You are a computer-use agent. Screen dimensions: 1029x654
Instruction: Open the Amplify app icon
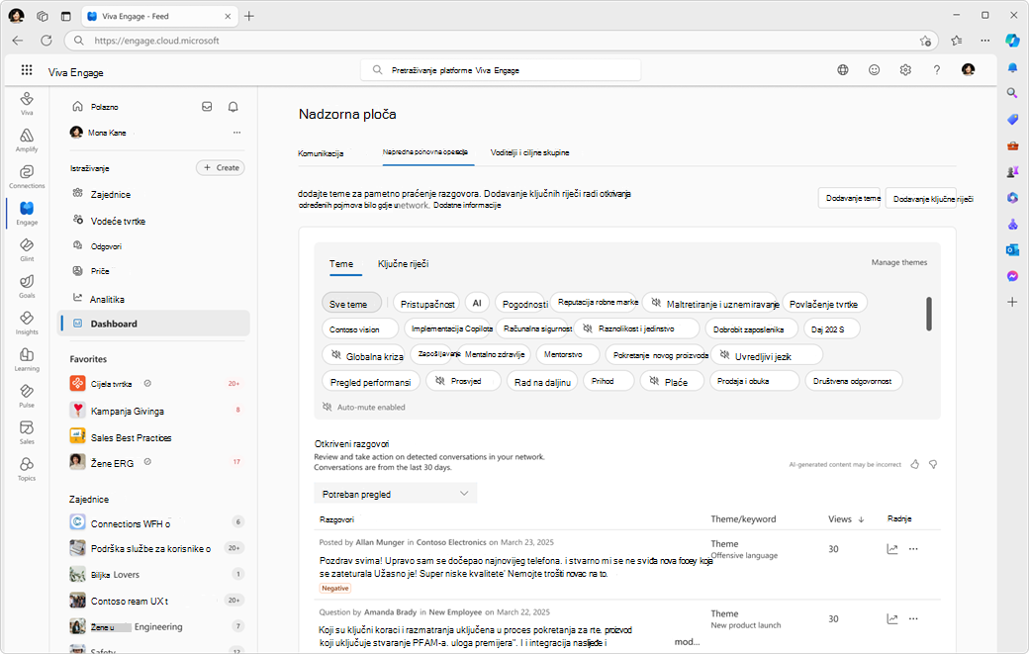click(27, 140)
